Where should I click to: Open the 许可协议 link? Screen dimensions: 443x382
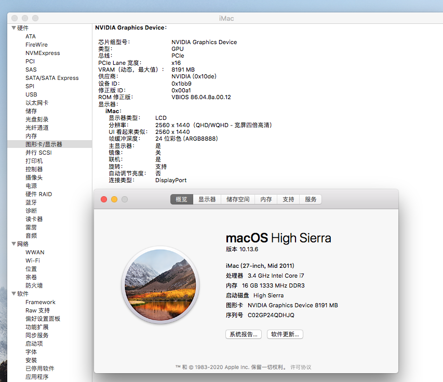coord(301,367)
